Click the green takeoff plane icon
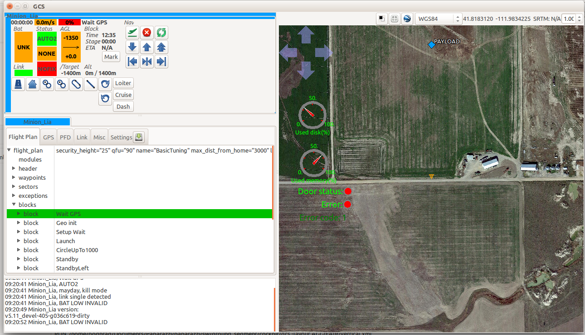 (x=132, y=33)
